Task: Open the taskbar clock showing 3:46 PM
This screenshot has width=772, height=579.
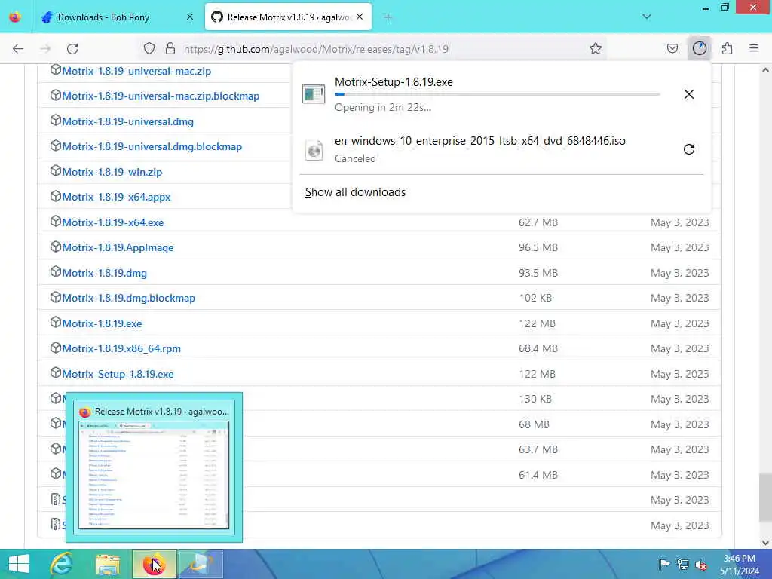Action: (x=740, y=565)
